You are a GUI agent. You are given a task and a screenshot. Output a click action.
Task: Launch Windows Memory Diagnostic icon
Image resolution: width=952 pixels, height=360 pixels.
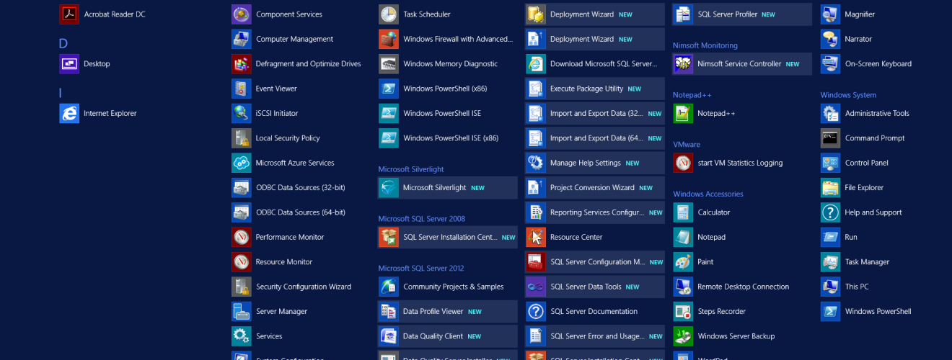389,64
